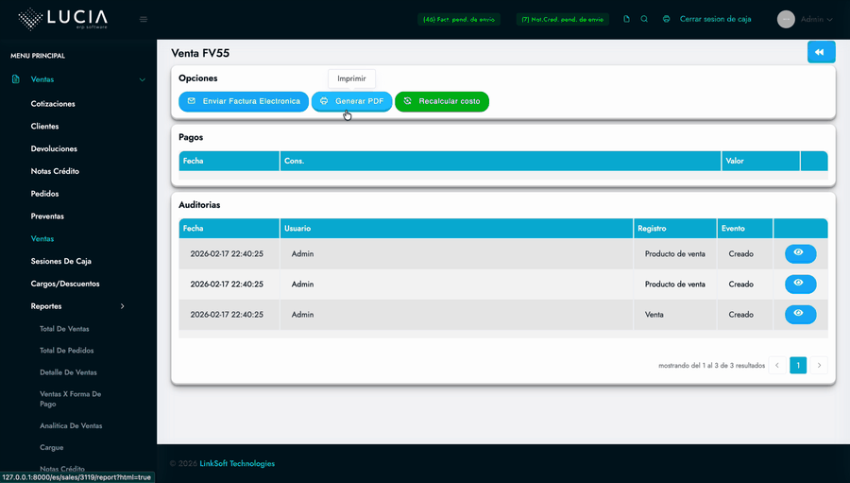Expand the Reportes submenu arrow
Viewport: 850px width, 483px height.
tap(122, 306)
